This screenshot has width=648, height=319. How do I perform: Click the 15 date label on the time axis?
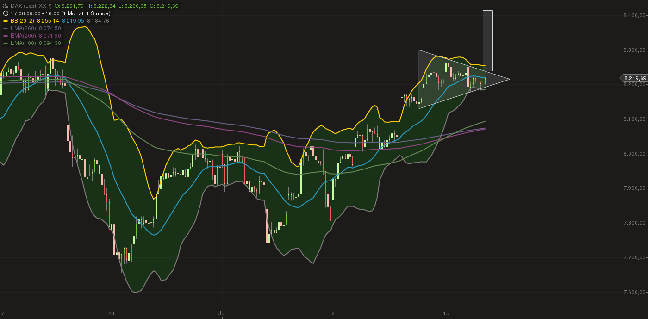(x=447, y=313)
